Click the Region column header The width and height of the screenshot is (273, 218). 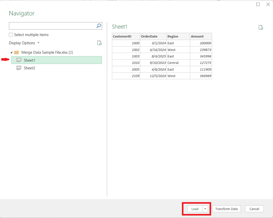(173, 36)
